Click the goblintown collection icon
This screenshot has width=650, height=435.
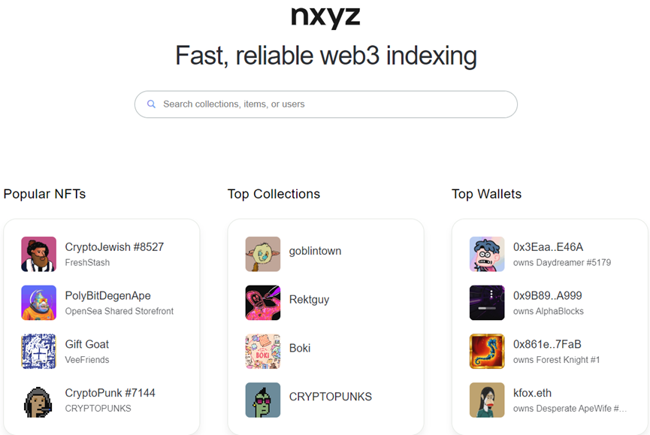(263, 254)
